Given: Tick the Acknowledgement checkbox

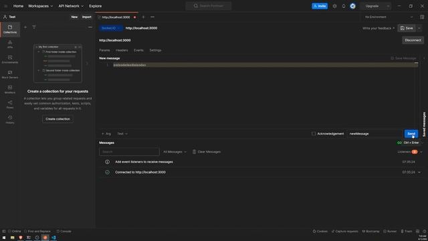Looking at the screenshot, I should (x=314, y=134).
